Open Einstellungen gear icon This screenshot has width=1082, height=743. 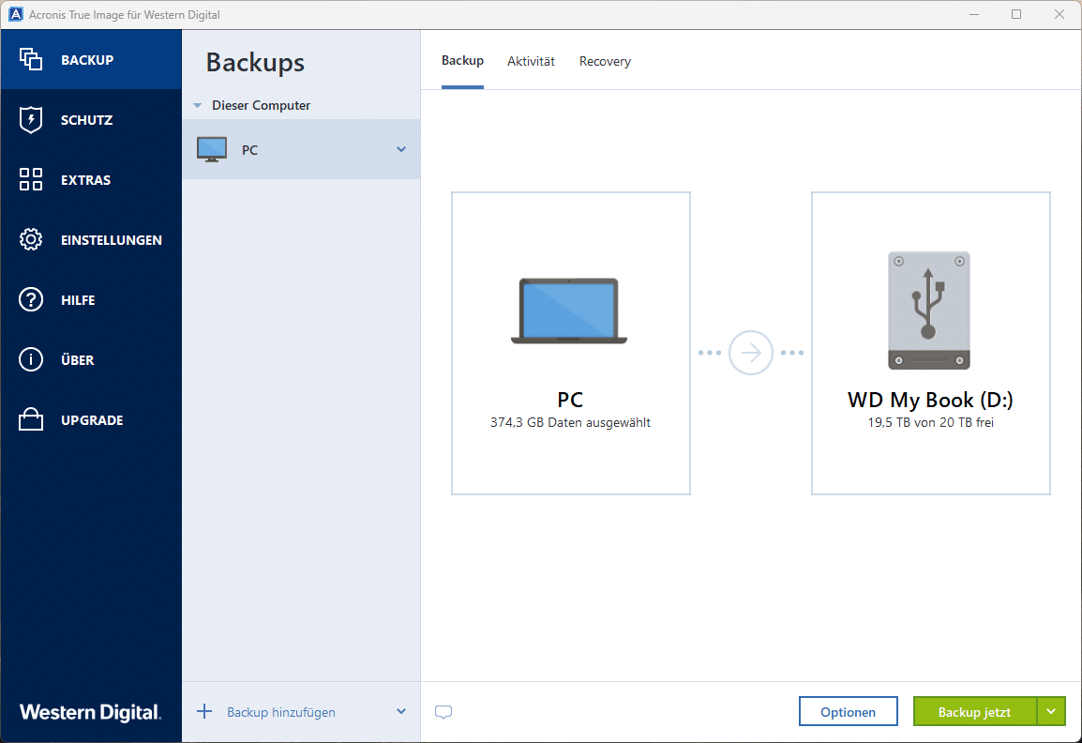click(x=31, y=240)
